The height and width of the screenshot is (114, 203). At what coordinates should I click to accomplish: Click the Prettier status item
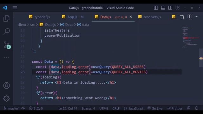point(174,108)
